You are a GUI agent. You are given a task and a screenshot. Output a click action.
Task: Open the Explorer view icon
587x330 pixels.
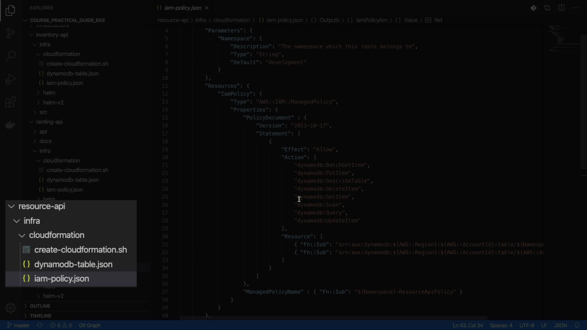(10, 11)
